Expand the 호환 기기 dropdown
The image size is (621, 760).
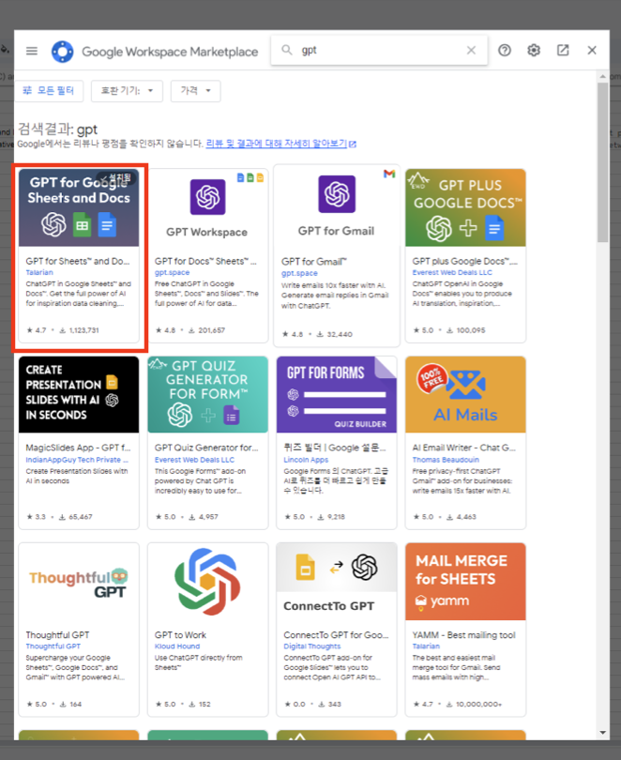pyautogui.click(x=127, y=91)
